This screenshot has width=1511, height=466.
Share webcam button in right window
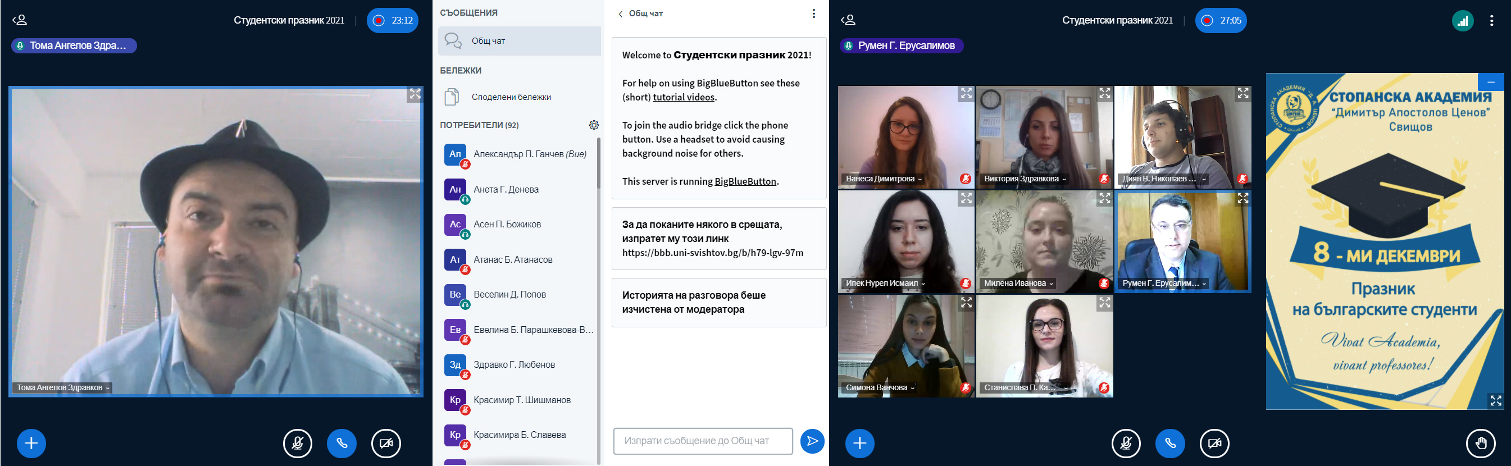point(1214,443)
